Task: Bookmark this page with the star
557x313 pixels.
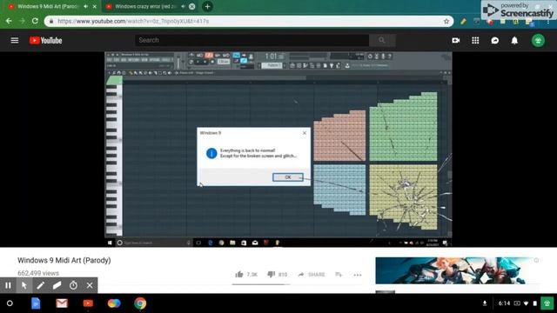Action: click(446, 21)
